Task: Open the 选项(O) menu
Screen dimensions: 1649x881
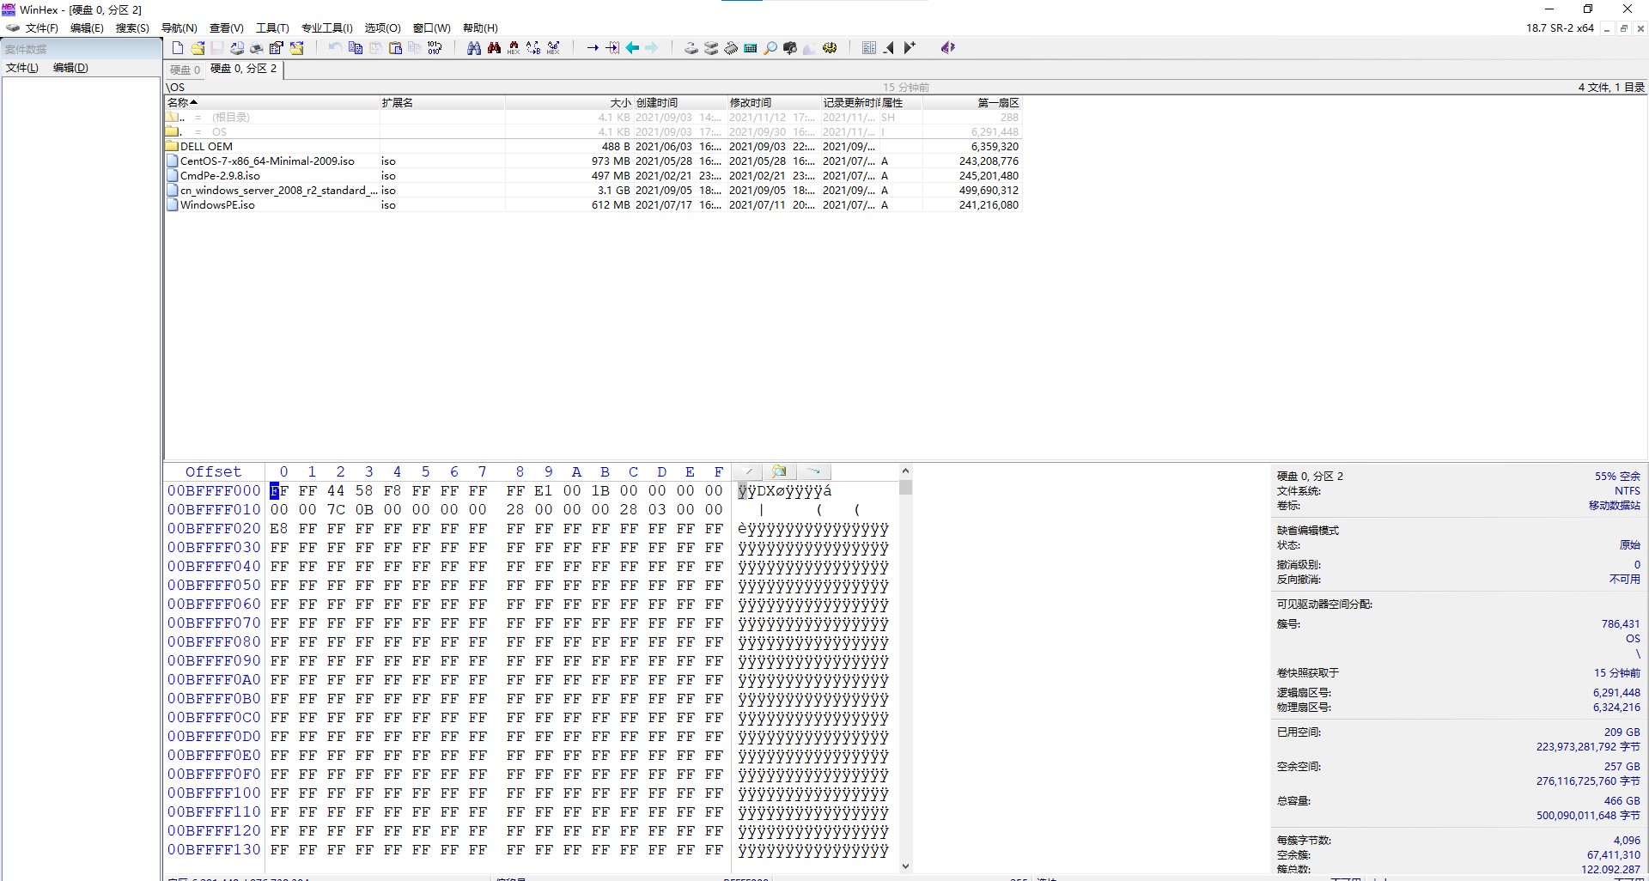Action: coord(382,28)
